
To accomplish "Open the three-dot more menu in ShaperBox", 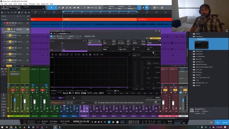I will (102, 54).
